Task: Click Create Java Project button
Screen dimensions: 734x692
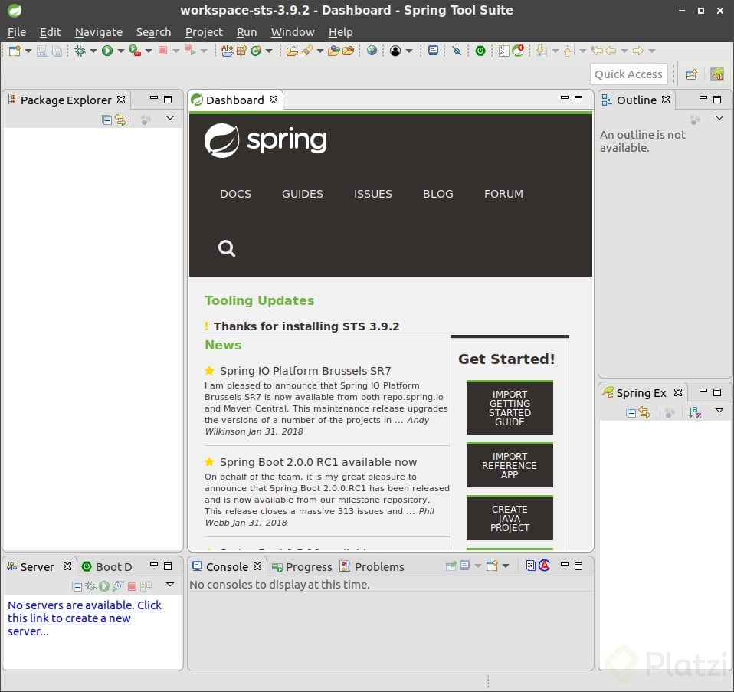Action: (x=510, y=518)
